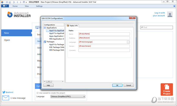This screenshot has width=177, height=106.
Task: Click the empty Comment field
Action: [x=104, y=50]
